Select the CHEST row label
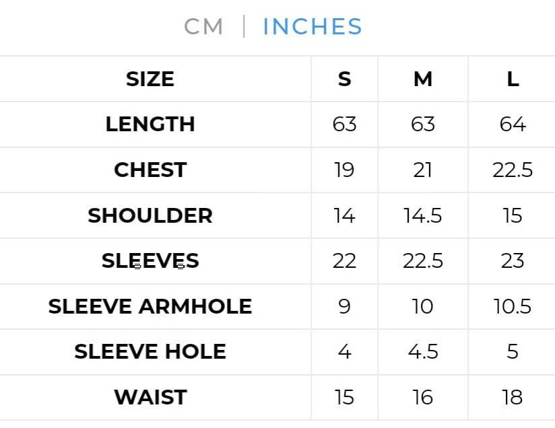Viewport: 555px width, 428px height. pos(150,170)
